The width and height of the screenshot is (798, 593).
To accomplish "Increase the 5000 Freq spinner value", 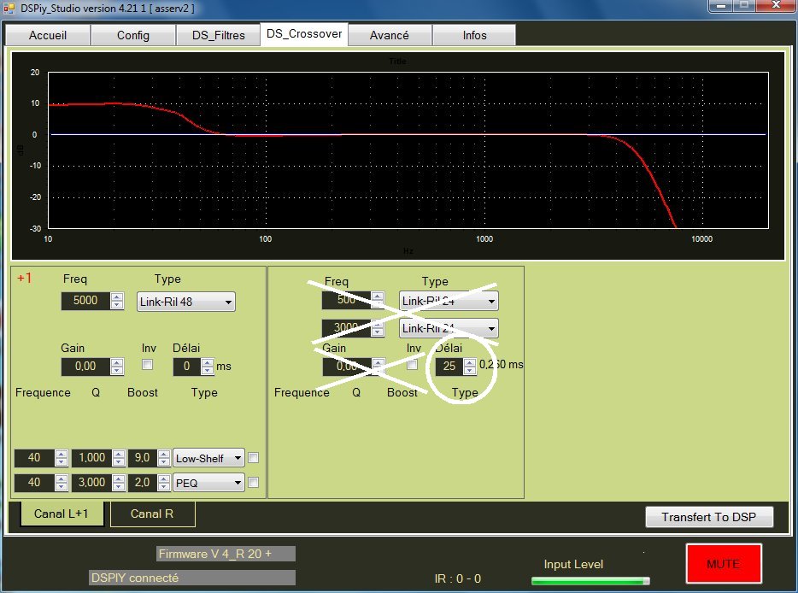I will 116,297.
